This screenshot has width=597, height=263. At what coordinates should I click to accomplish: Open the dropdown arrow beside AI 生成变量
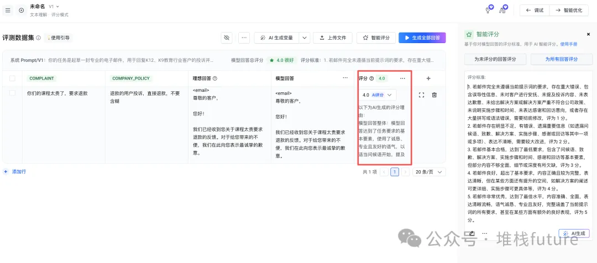coord(304,38)
